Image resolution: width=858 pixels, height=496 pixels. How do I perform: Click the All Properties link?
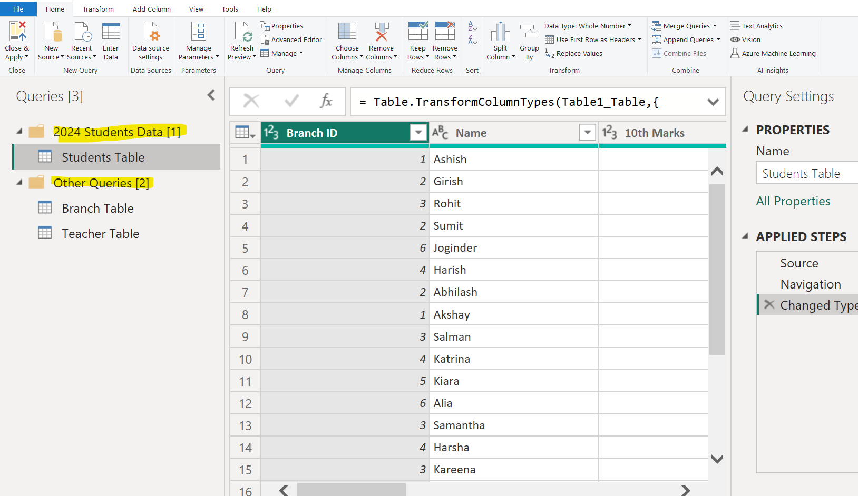click(x=793, y=201)
